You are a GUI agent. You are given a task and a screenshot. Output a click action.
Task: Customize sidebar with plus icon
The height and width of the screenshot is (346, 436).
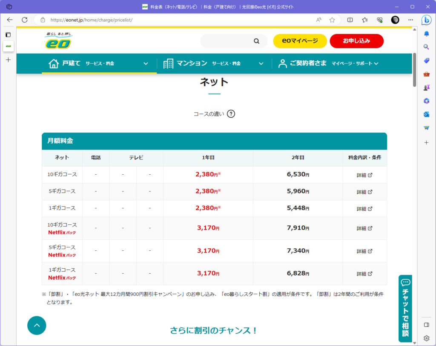pyautogui.click(x=426, y=142)
